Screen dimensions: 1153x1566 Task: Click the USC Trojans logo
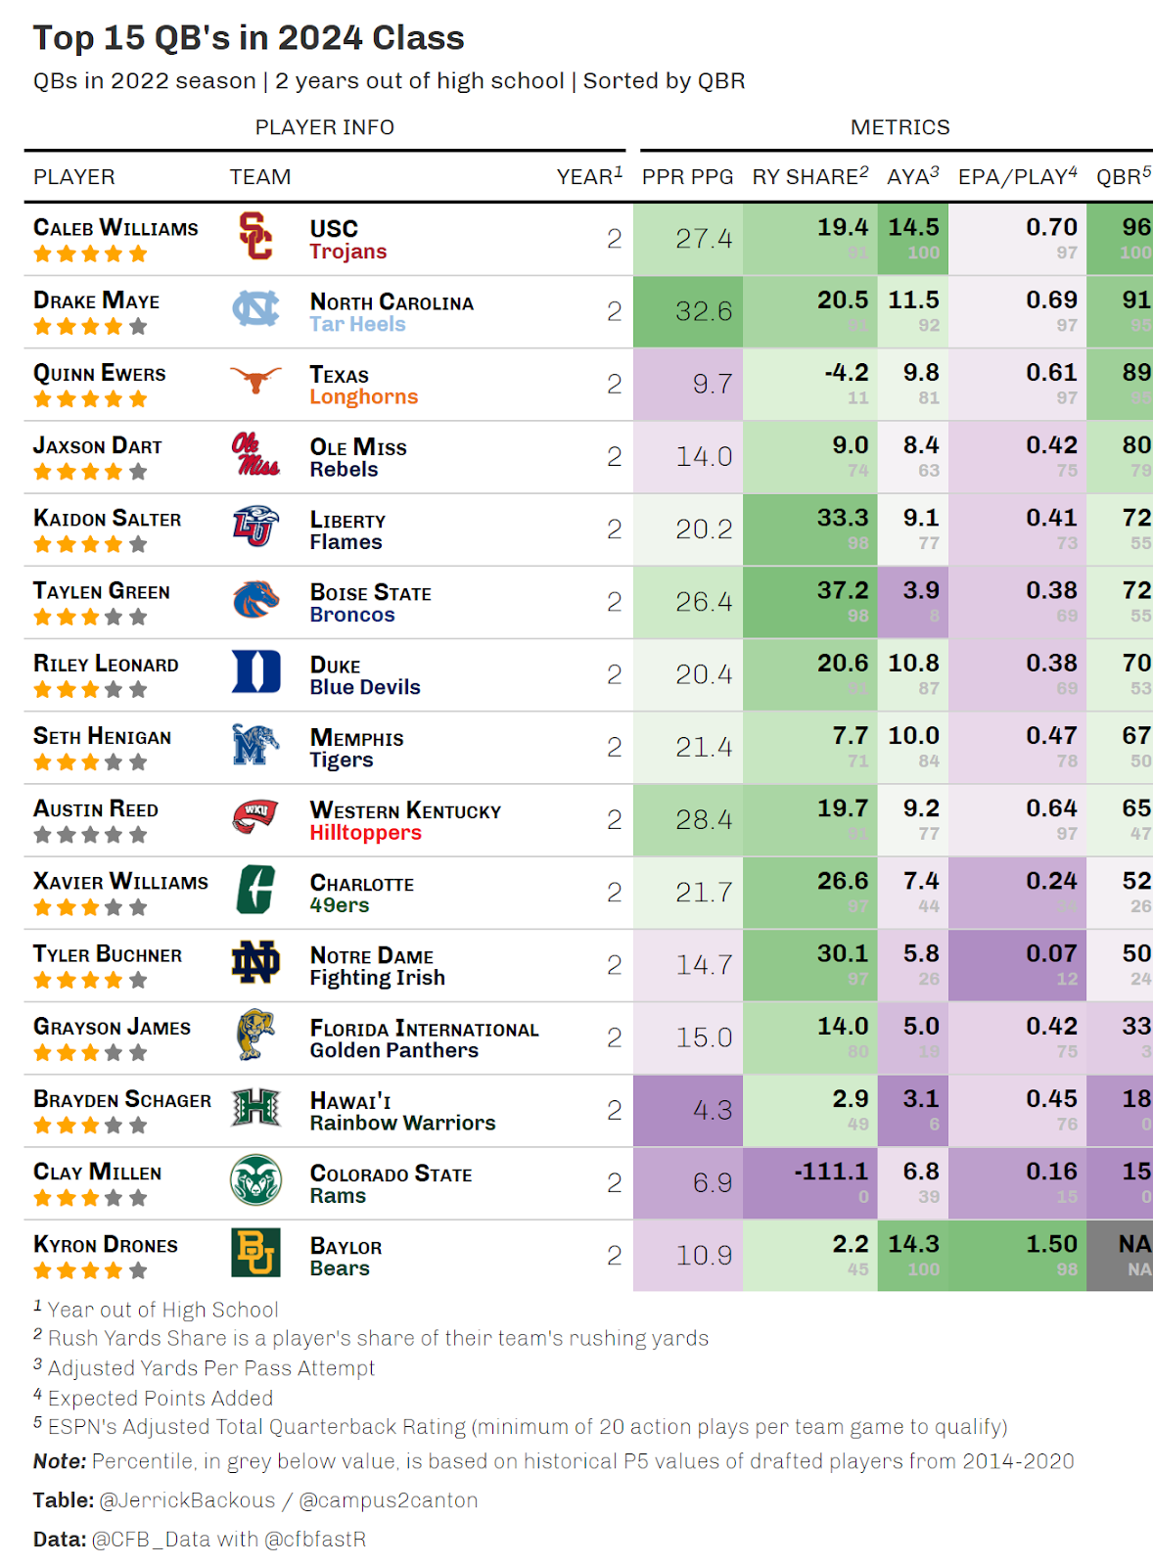[x=255, y=238]
